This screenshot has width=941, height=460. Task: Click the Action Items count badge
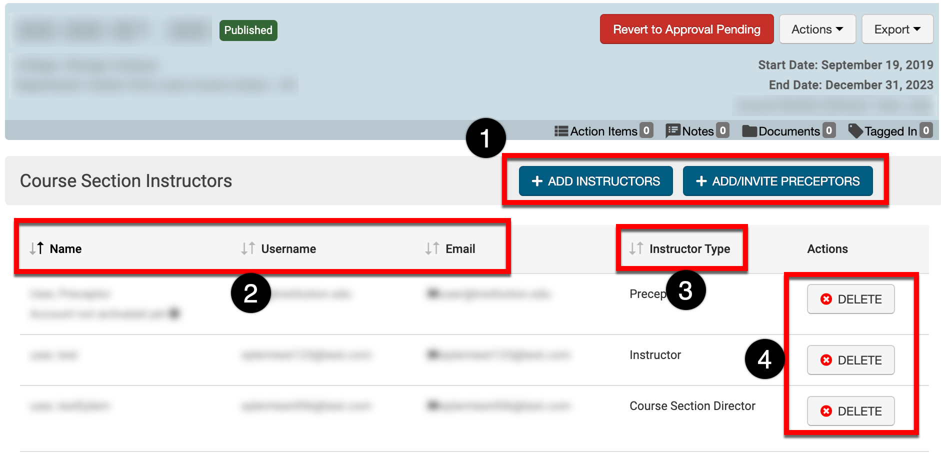click(x=646, y=130)
